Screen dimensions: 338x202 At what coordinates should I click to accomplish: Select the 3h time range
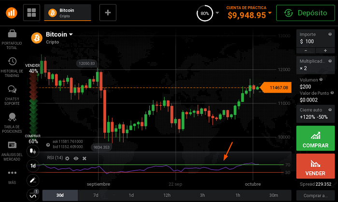tap(202, 195)
